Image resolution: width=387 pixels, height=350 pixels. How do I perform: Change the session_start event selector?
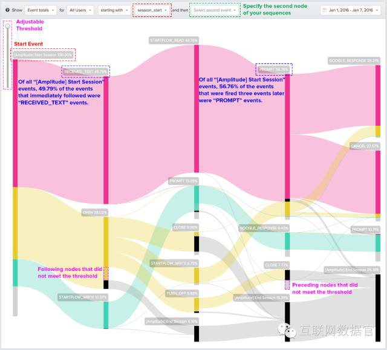151,10
